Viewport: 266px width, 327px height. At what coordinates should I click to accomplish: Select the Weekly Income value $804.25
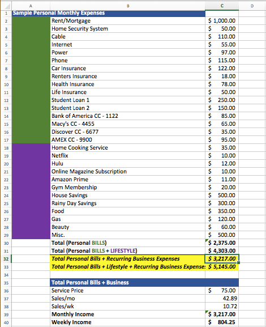(222, 322)
